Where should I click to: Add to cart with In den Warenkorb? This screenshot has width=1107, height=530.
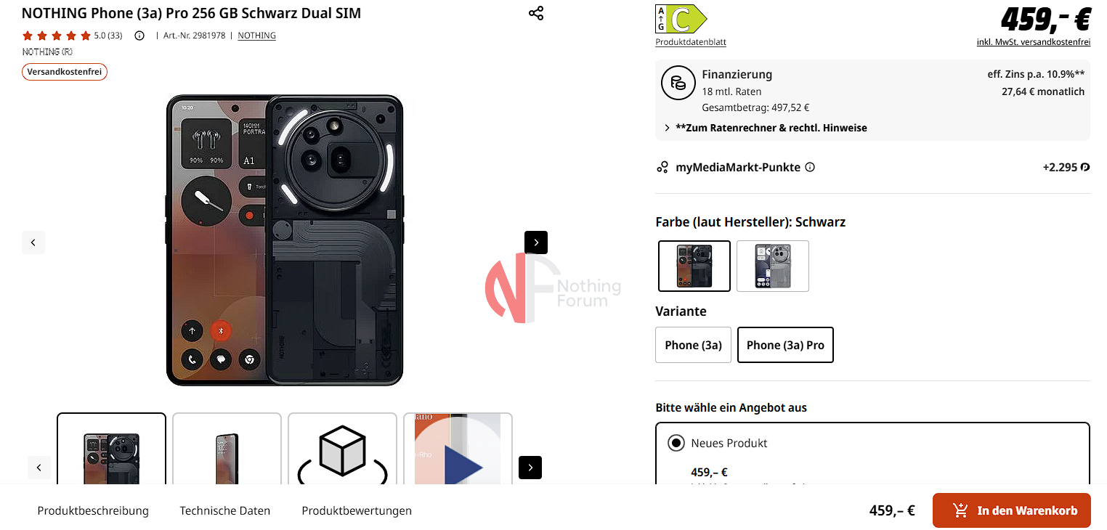[1012, 510]
